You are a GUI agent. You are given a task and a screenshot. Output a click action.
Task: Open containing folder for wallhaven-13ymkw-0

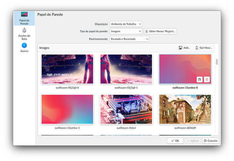coord(200,79)
